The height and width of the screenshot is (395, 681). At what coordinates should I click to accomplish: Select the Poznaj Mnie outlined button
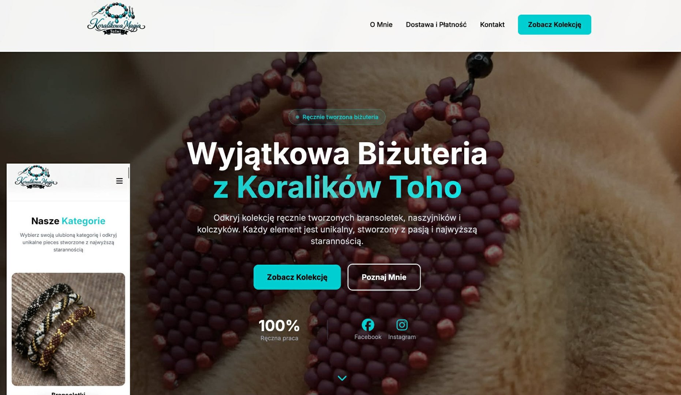point(384,277)
